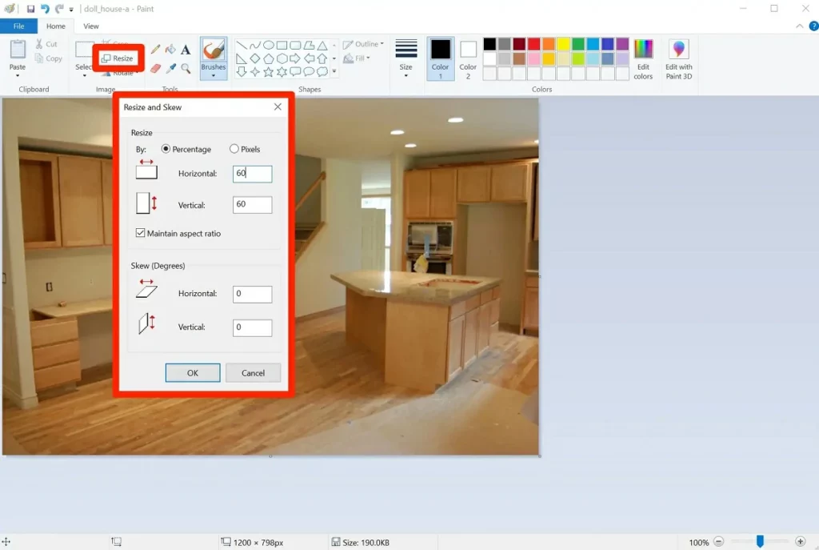Select the Magnifier tool
This screenshot has width=819, height=550.
point(186,69)
